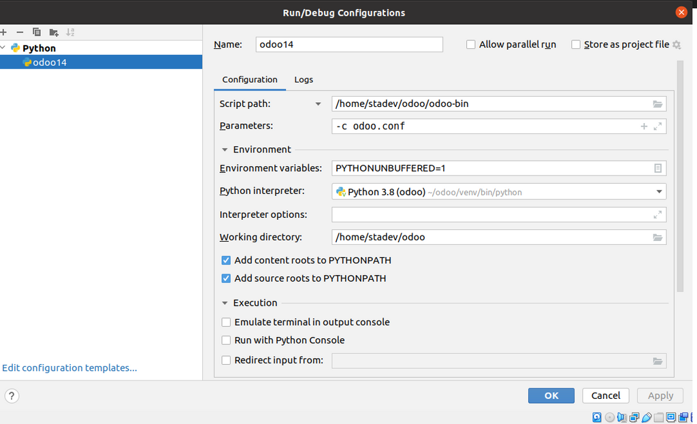Open the help question mark
This screenshot has width=697, height=424.
coord(12,395)
